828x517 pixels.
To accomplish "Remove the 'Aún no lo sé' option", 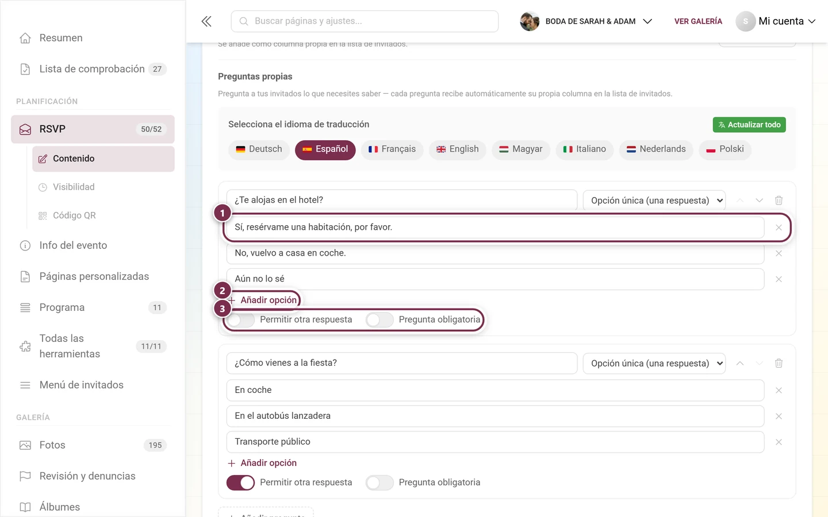I will click(x=779, y=279).
